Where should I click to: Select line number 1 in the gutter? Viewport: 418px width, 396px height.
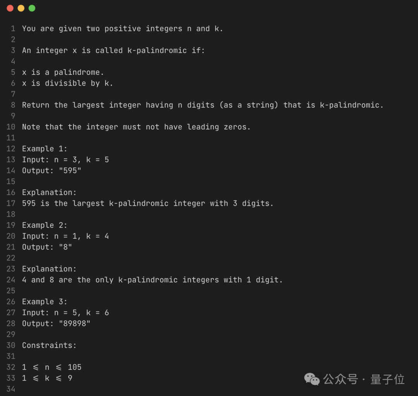coord(13,29)
